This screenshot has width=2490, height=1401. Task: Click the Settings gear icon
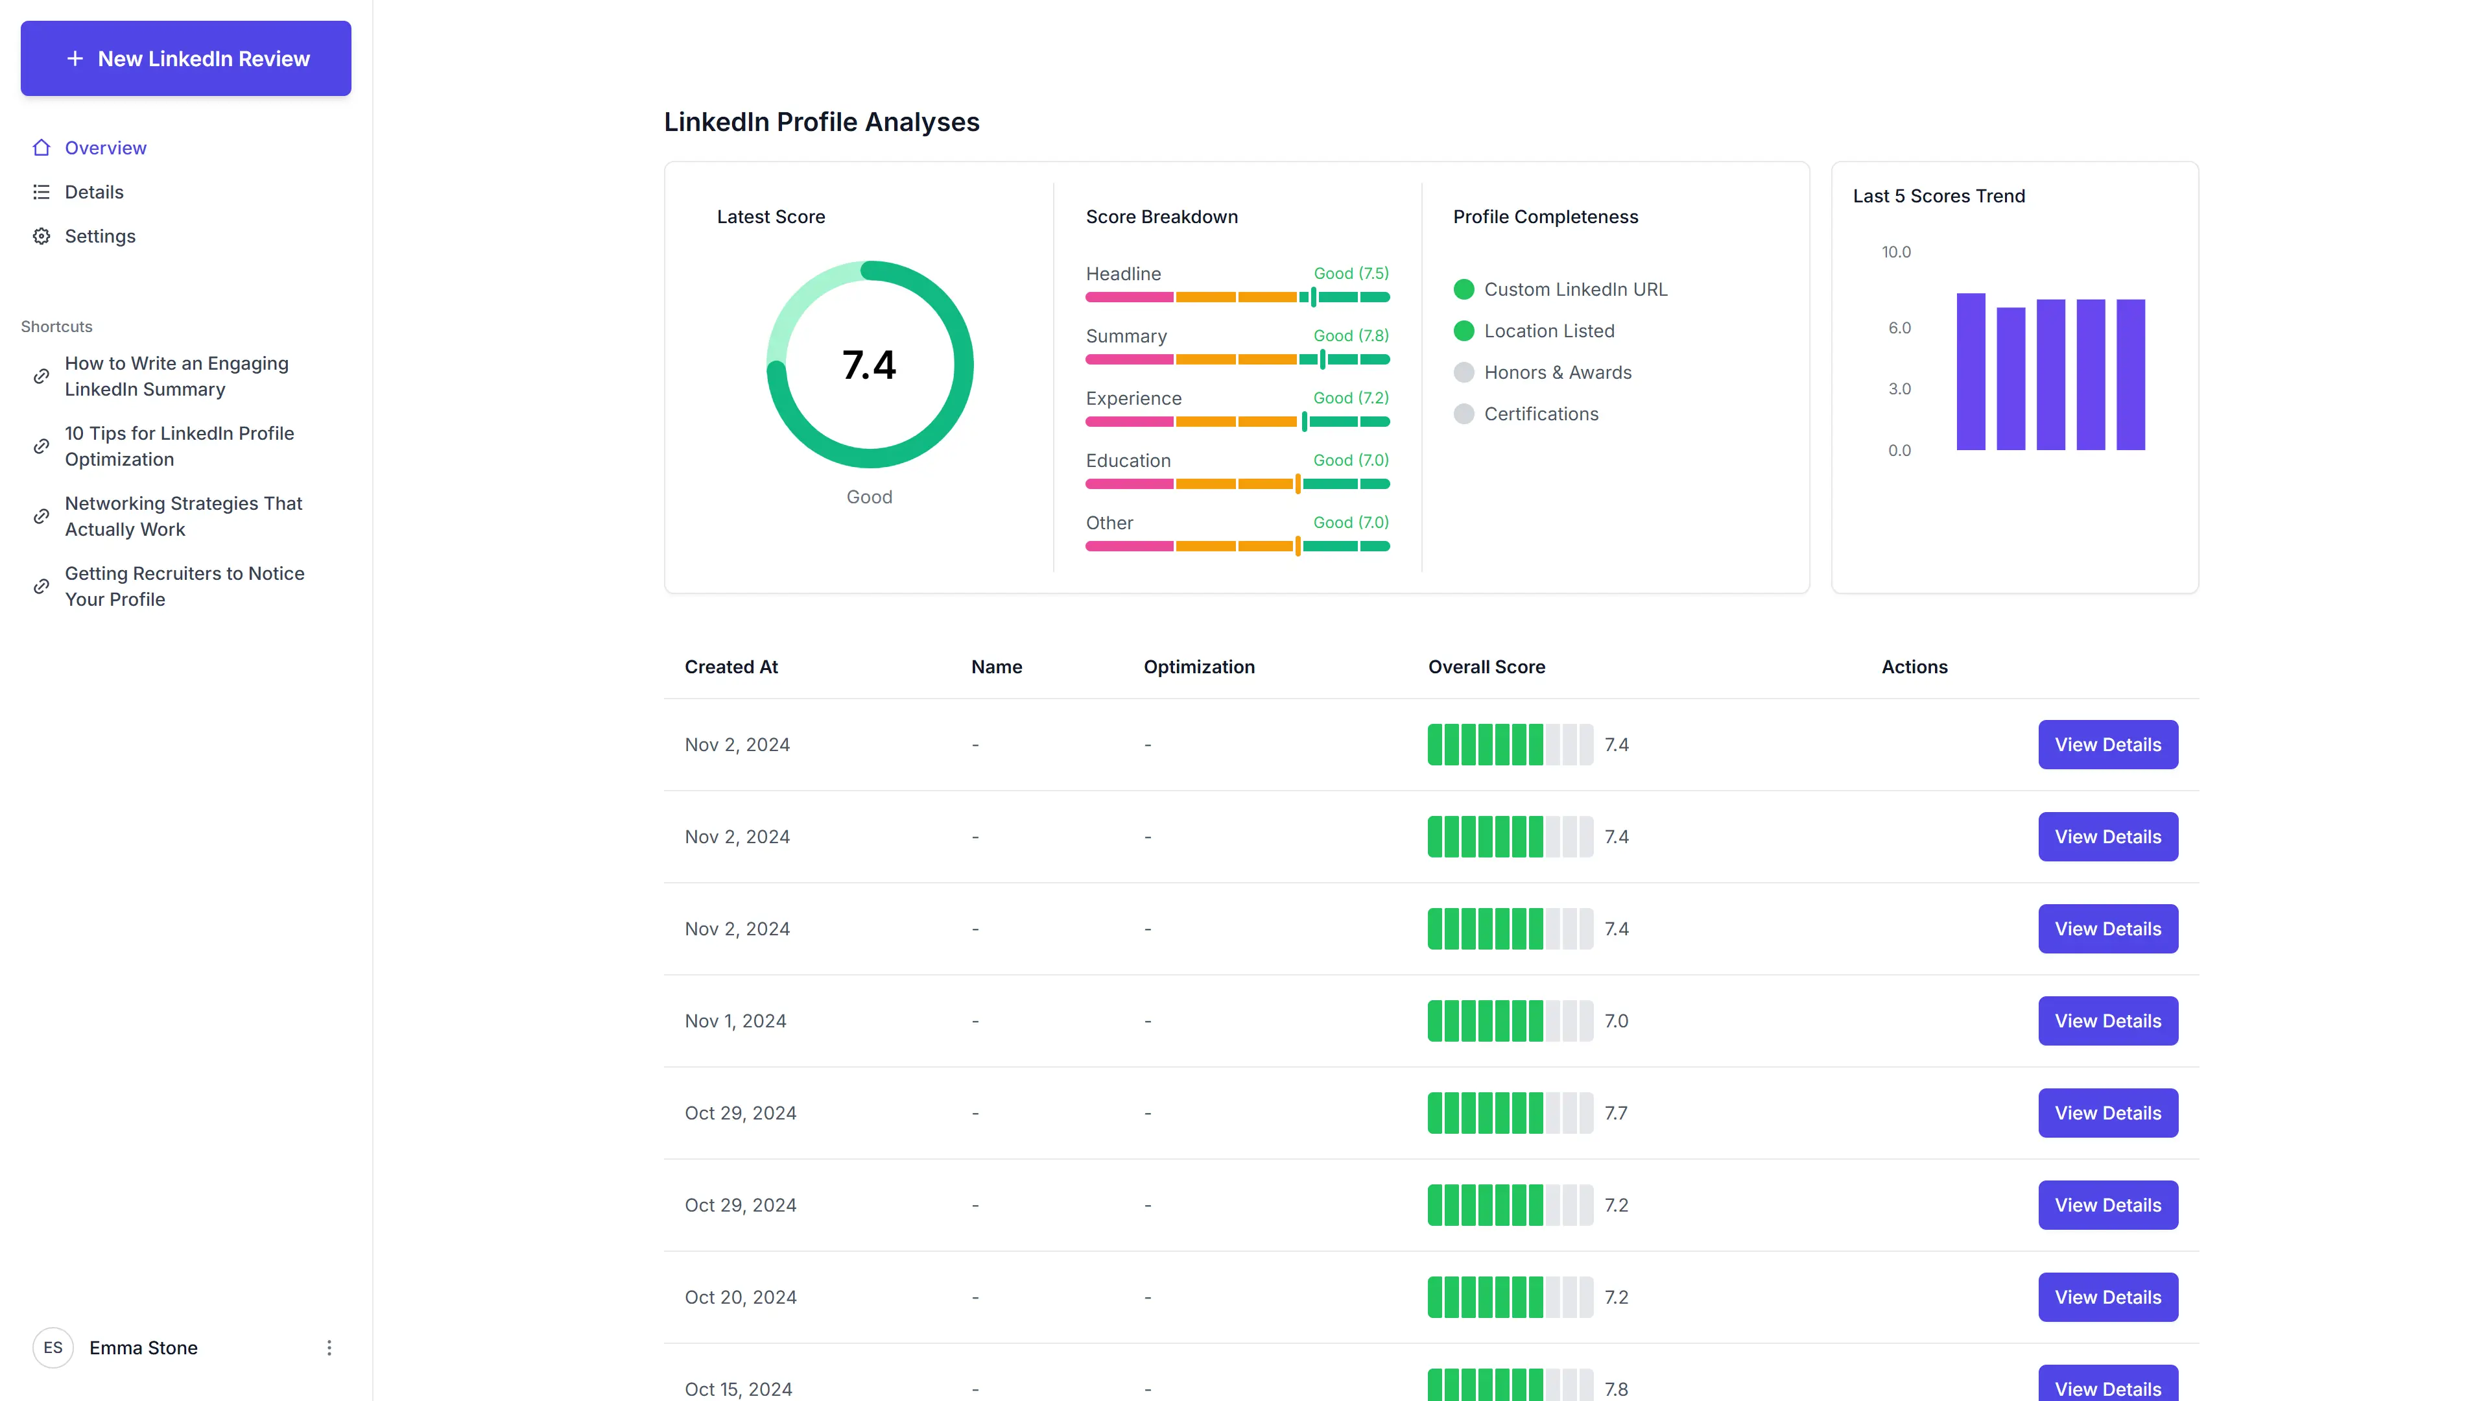[41, 237]
